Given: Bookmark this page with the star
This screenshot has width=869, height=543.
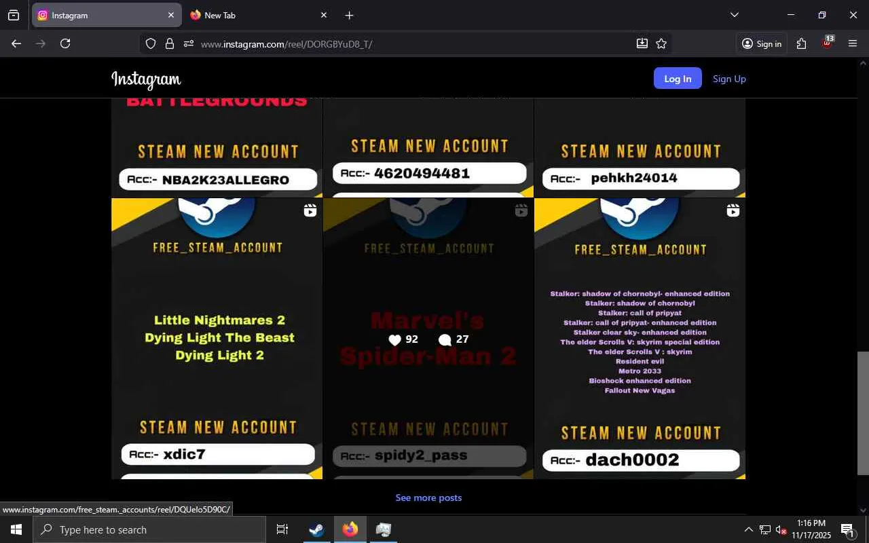Looking at the screenshot, I should coord(661,43).
